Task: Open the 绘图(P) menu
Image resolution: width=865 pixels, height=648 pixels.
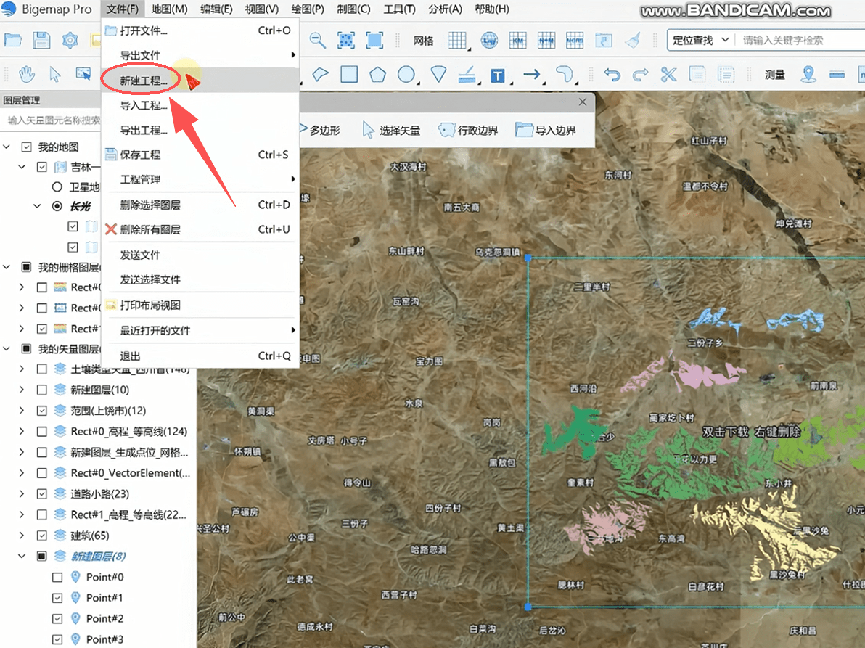Action: click(307, 9)
